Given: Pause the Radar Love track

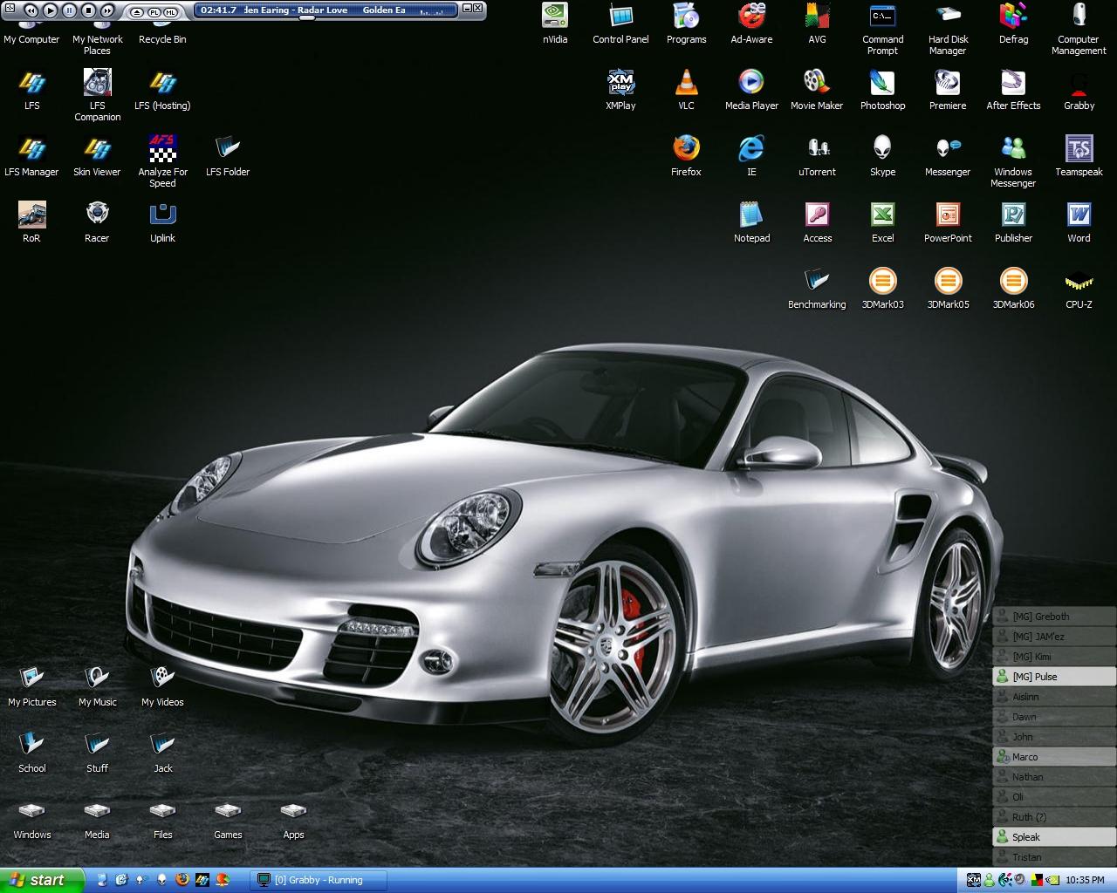Looking at the screenshot, I should click(x=69, y=10).
